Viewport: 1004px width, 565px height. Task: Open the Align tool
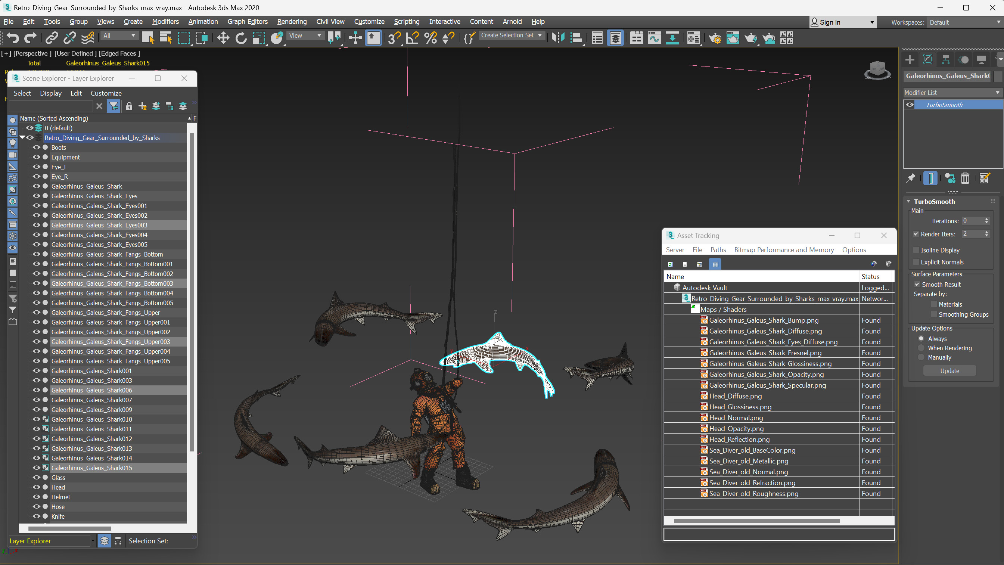pos(576,38)
